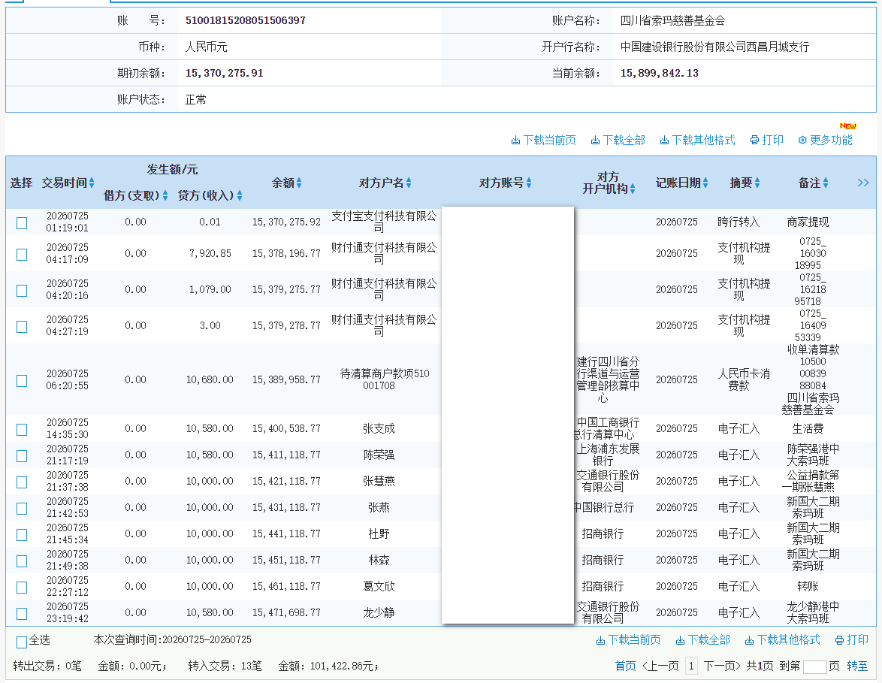Go to 首页 first page
Viewport: 882px width, 683px height.
pyautogui.click(x=626, y=666)
